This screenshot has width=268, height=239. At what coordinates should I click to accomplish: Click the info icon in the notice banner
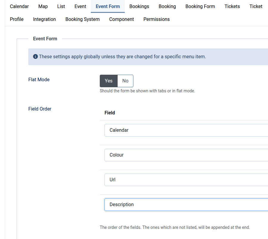pos(35,56)
